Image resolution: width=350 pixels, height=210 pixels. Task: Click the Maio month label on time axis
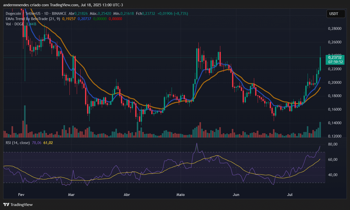[x=181, y=195]
